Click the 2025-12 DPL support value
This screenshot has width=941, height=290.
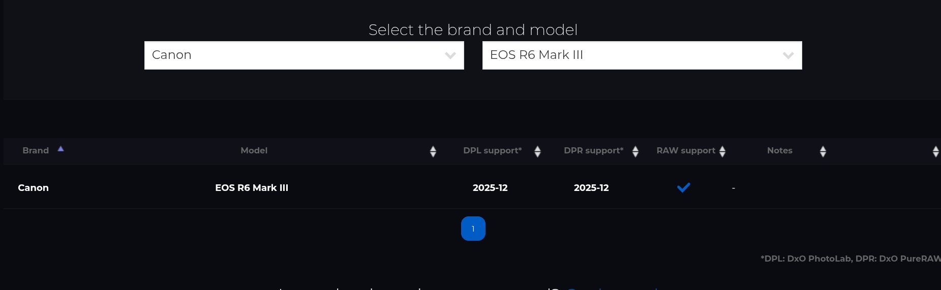tap(490, 187)
